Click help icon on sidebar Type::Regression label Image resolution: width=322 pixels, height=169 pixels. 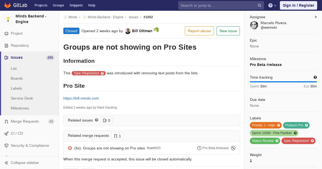312,141
